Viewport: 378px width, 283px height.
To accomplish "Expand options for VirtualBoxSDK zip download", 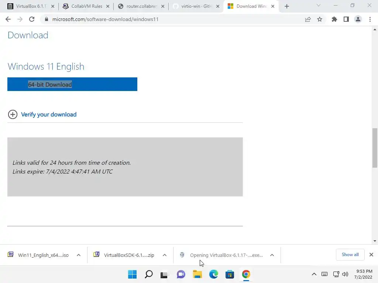I will pos(165,255).
